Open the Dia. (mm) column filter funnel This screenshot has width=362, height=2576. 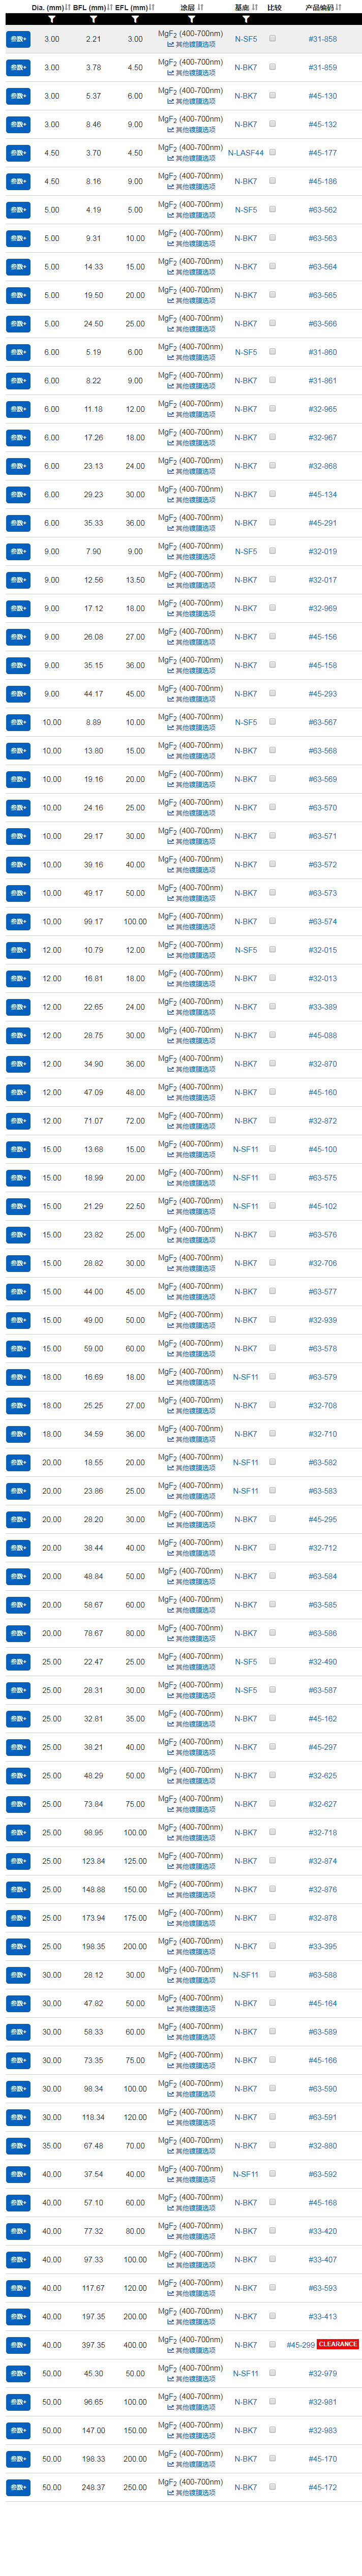pyautogui.click(x=52, y=18)
